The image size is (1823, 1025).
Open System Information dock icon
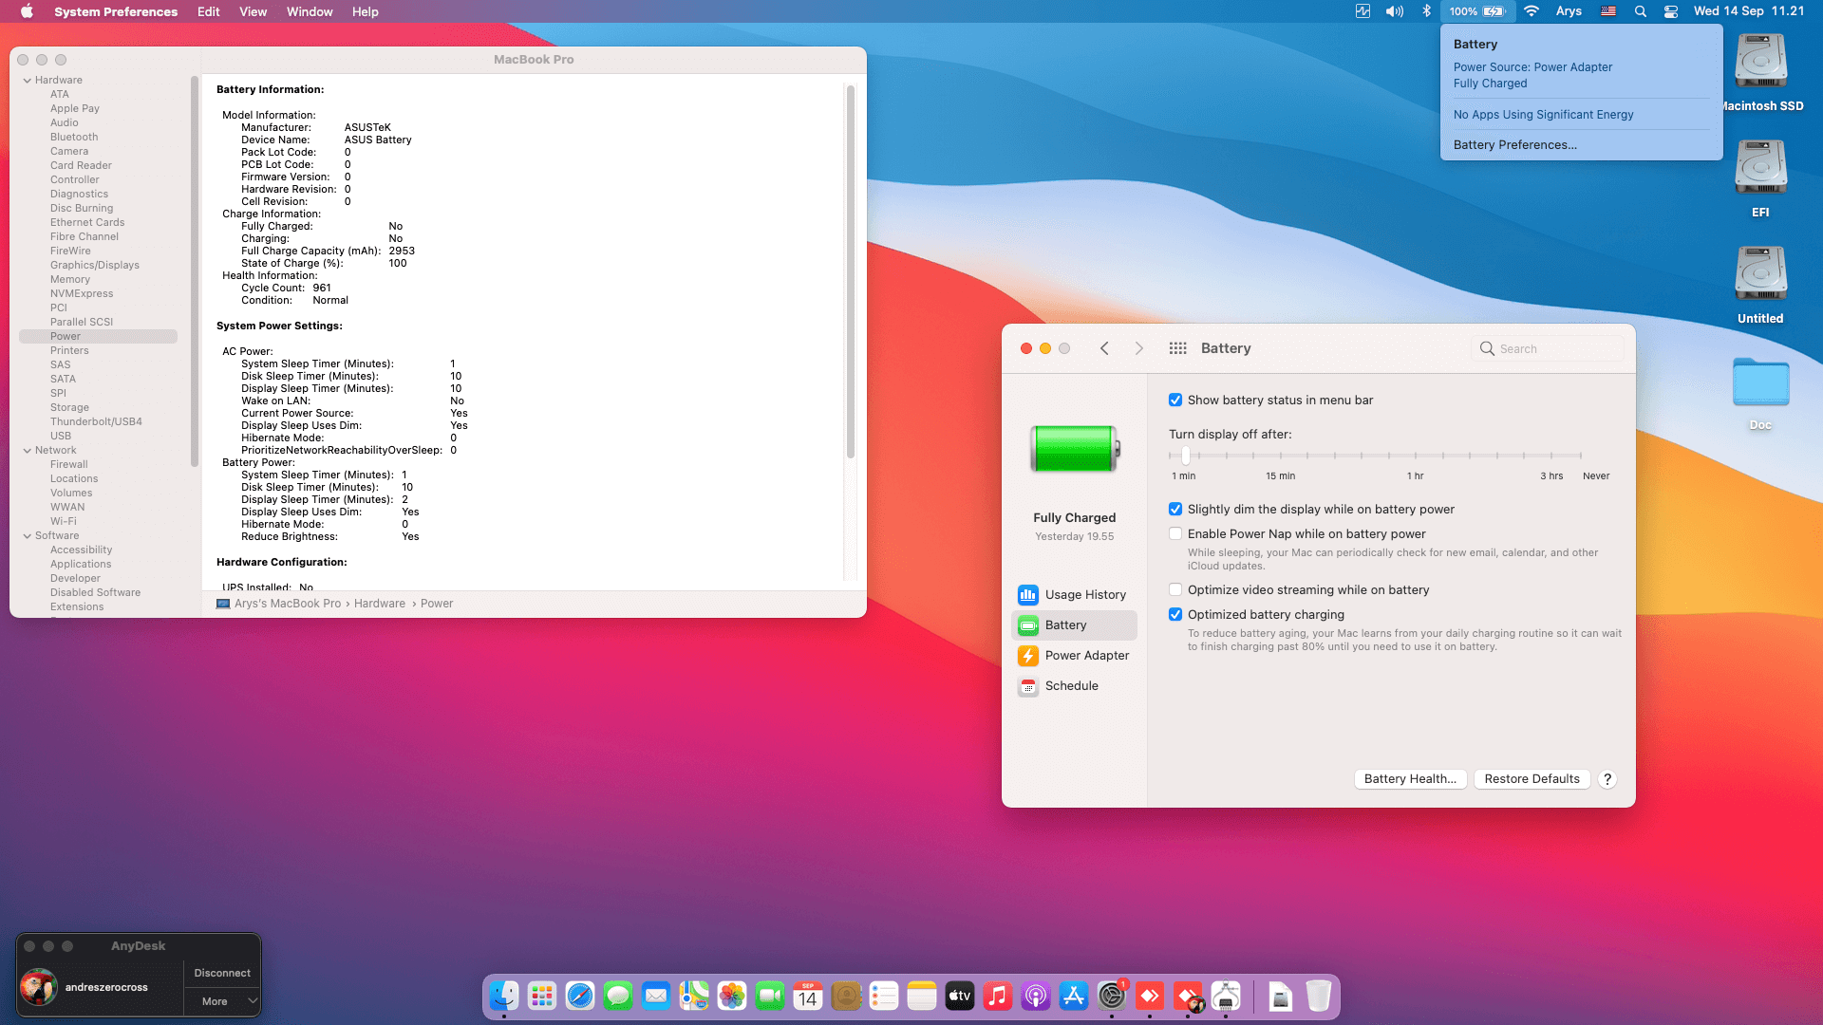[1226, 996]
